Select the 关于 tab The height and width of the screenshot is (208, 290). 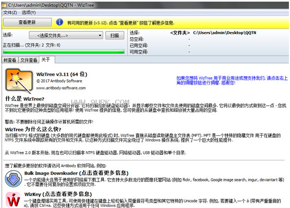coord(46,60)
